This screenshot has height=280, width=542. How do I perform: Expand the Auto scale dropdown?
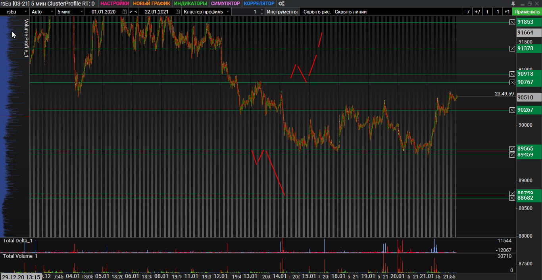51,12
